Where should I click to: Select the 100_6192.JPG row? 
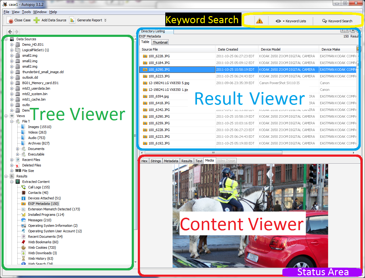pos(248,143)
